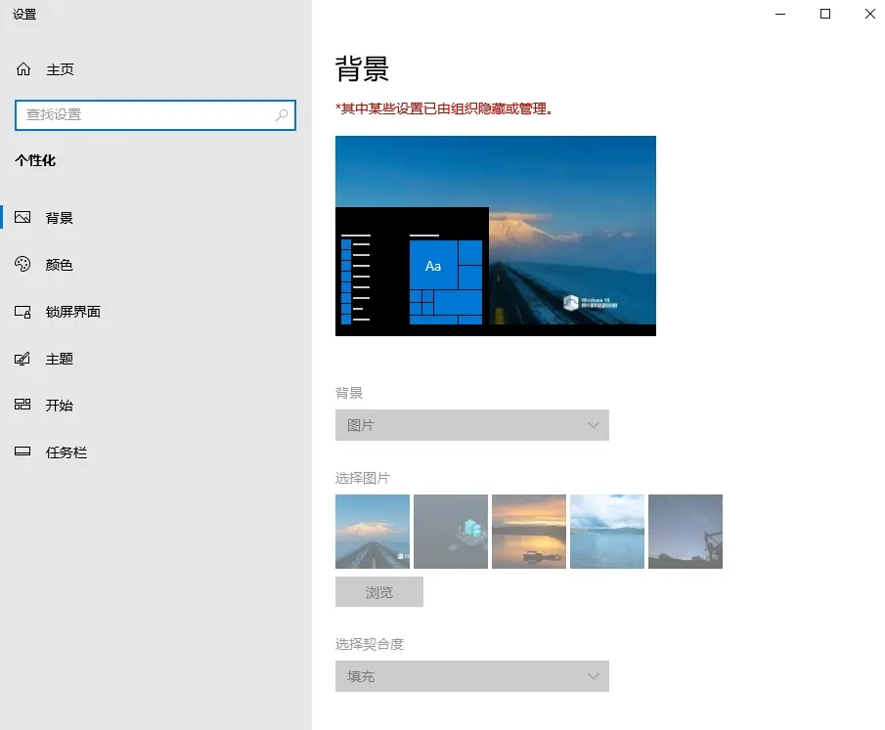
Task: Choose the mountain road wallpaper thumbnail
Action: pyautogui.click(x=372, y=532)
